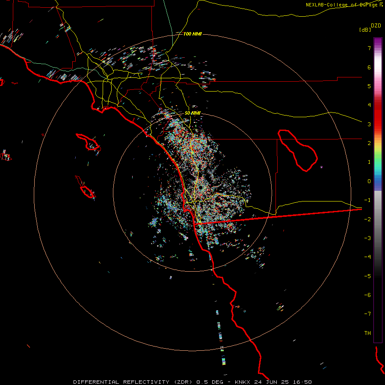The height and width of the screenshot is (385, 385).
Task: Click the colorbar tick label "3"
Action: (x=369, y=124)
